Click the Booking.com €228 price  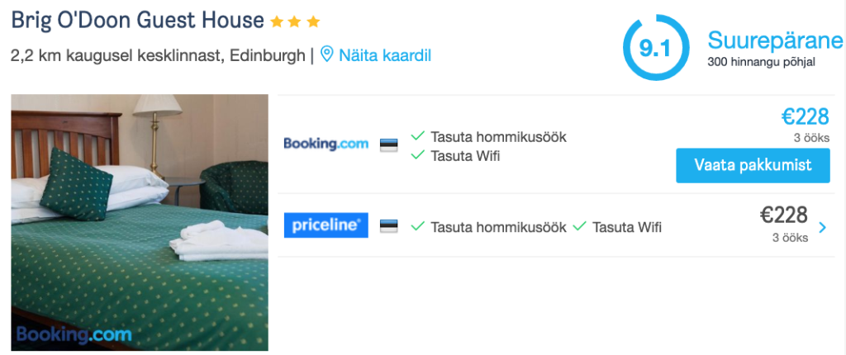click(x=805, y=117)
